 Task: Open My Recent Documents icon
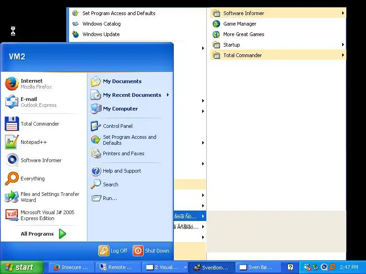96,95
